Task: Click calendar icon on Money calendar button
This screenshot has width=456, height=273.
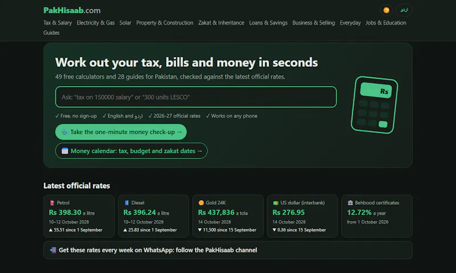Action: 65,151
